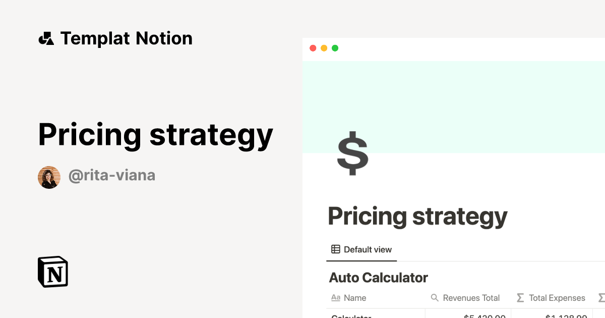
Task: Switch to the Default view tab
Action: (367, 249)
